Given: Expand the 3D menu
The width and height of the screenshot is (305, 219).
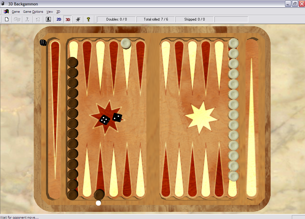Looking at the screenshot, I should click(58, 12).
